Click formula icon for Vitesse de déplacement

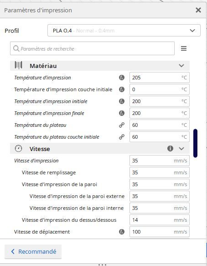pyautogui.click(x=122, y=232)
